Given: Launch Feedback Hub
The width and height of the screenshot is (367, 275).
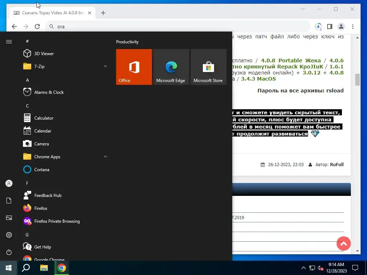Looking at the screenshot, I should 65,195.
